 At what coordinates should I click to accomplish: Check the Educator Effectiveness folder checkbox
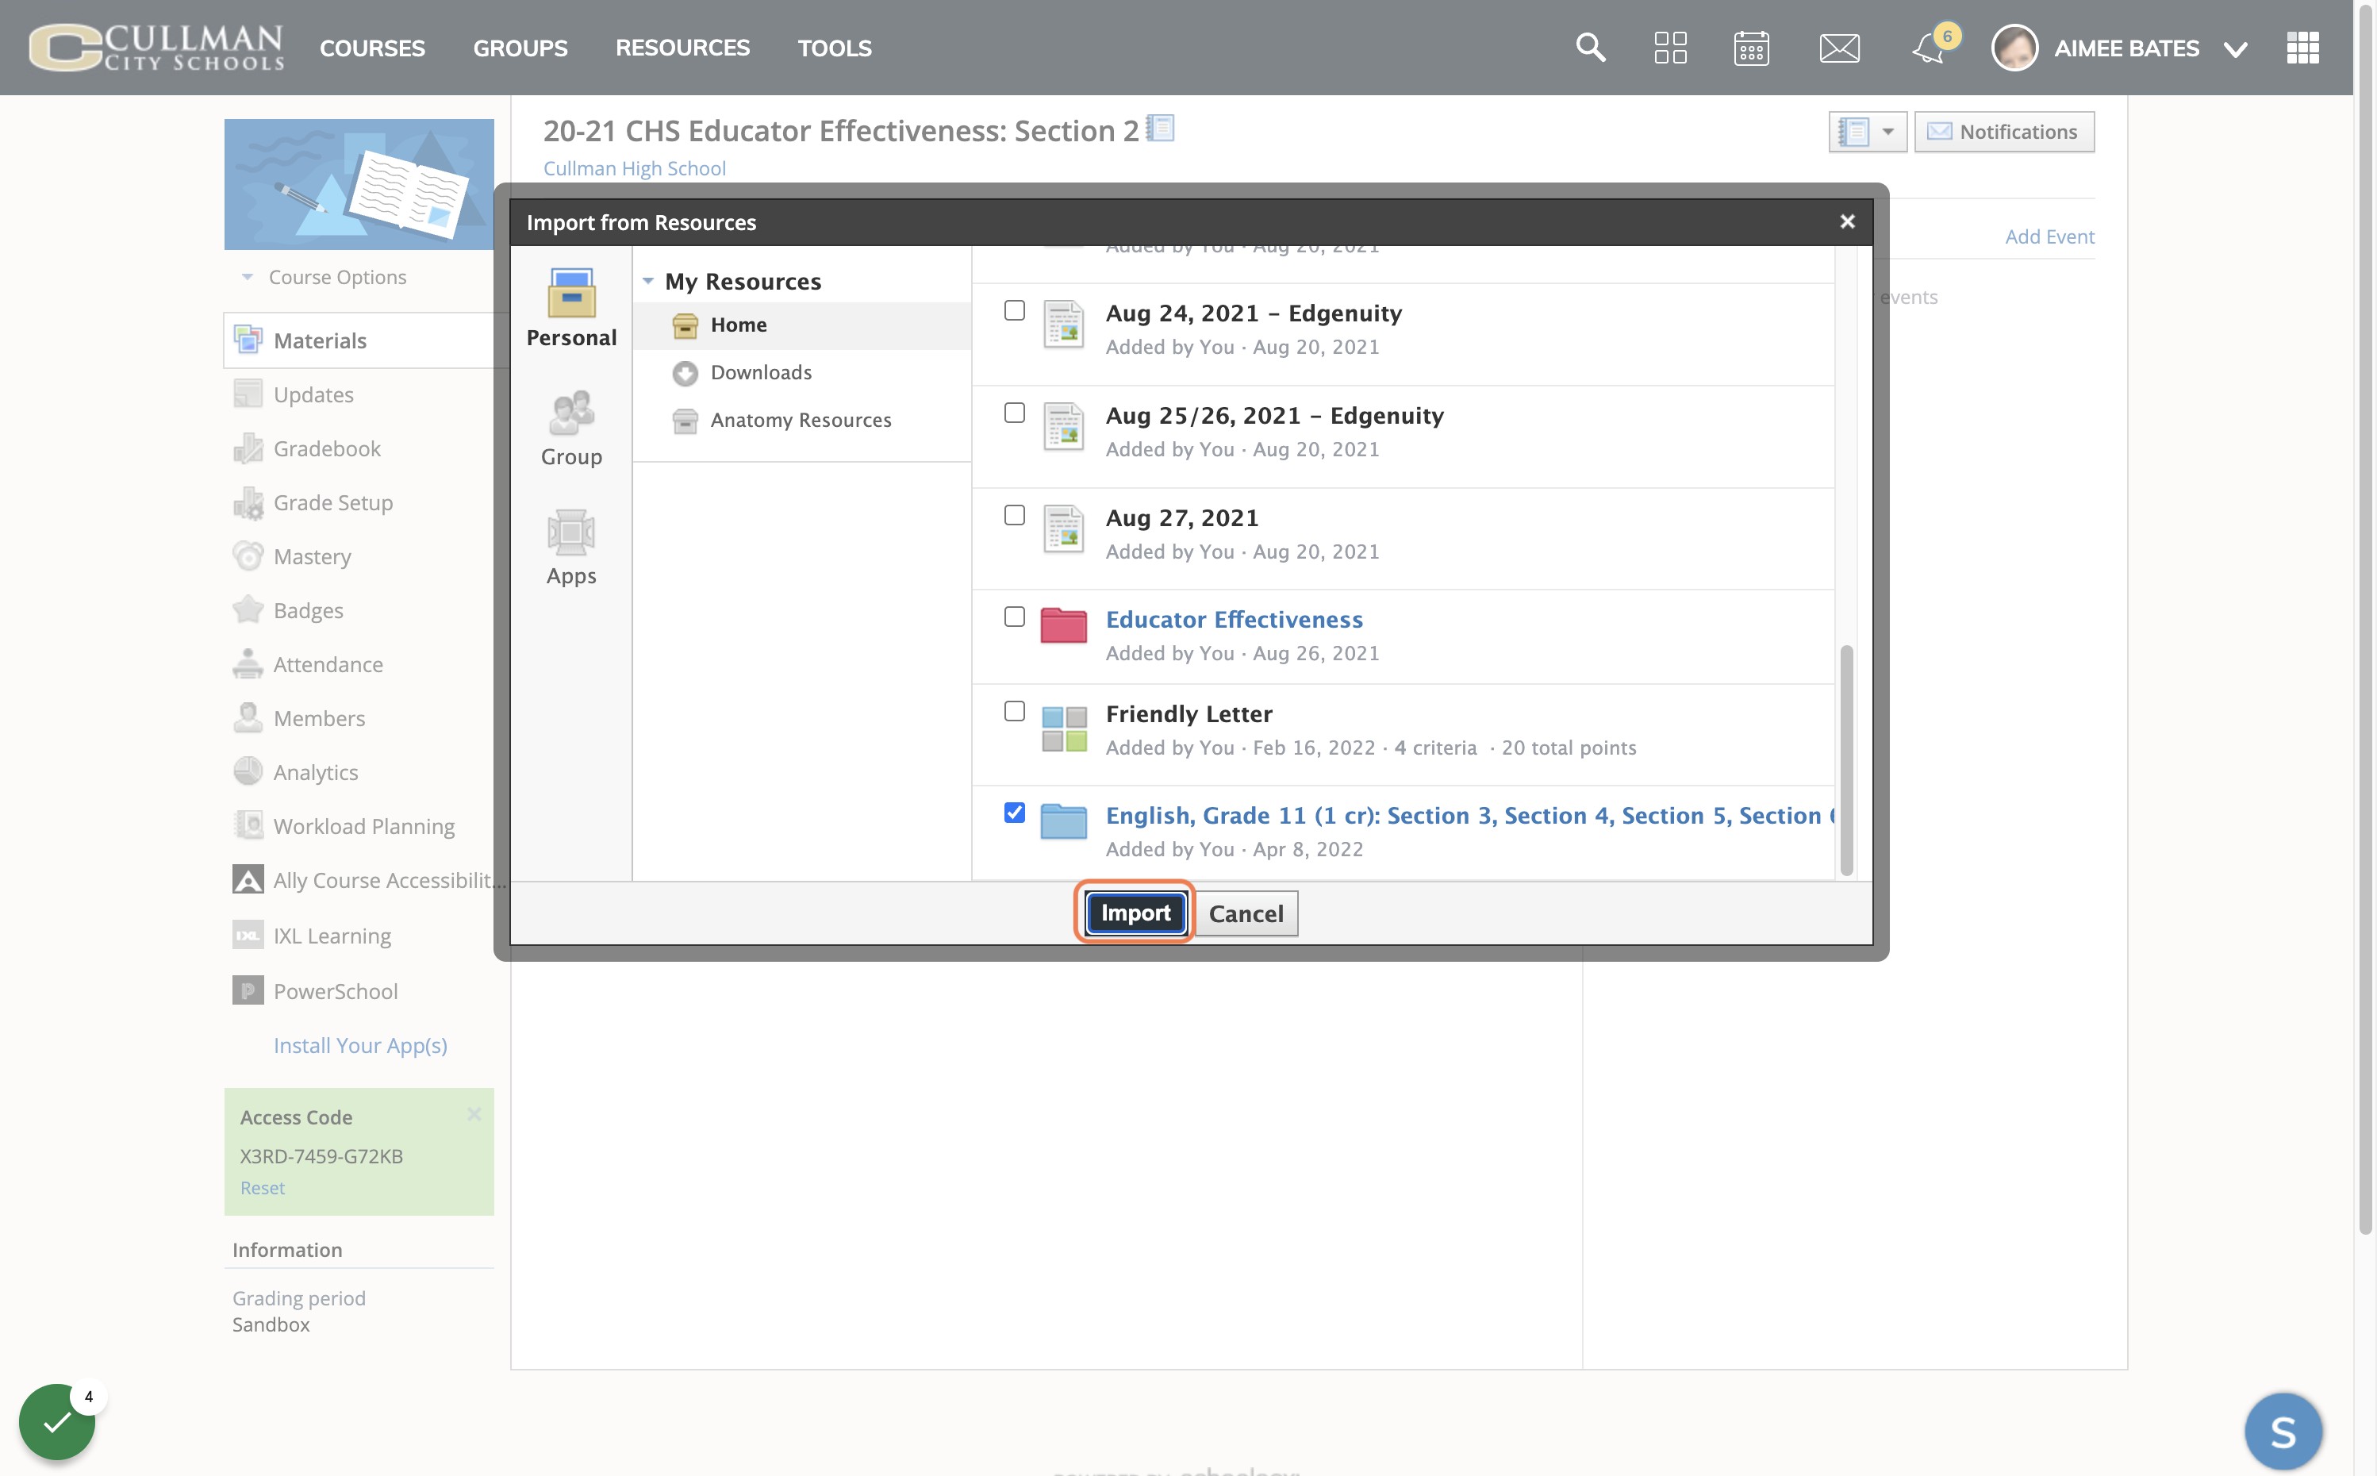pyautogui.click(x=1015, y=617)
